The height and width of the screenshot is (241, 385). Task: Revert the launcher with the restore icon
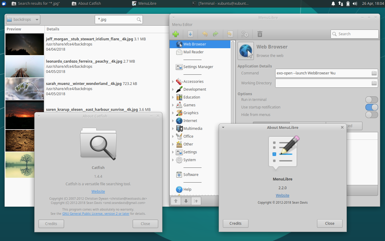point(229,34)
